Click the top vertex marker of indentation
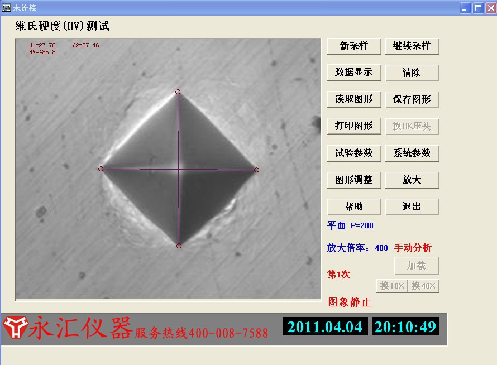 point(178,92)
